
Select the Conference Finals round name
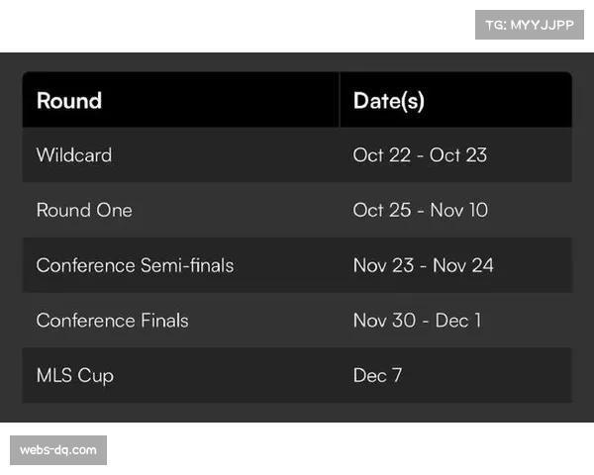click(112, 321)
